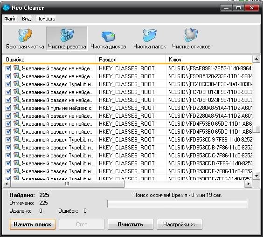Screen dimensions: 263x237
Task: Open the Чистка папок folder cleaning tool
Action: (x=150, y=39)
